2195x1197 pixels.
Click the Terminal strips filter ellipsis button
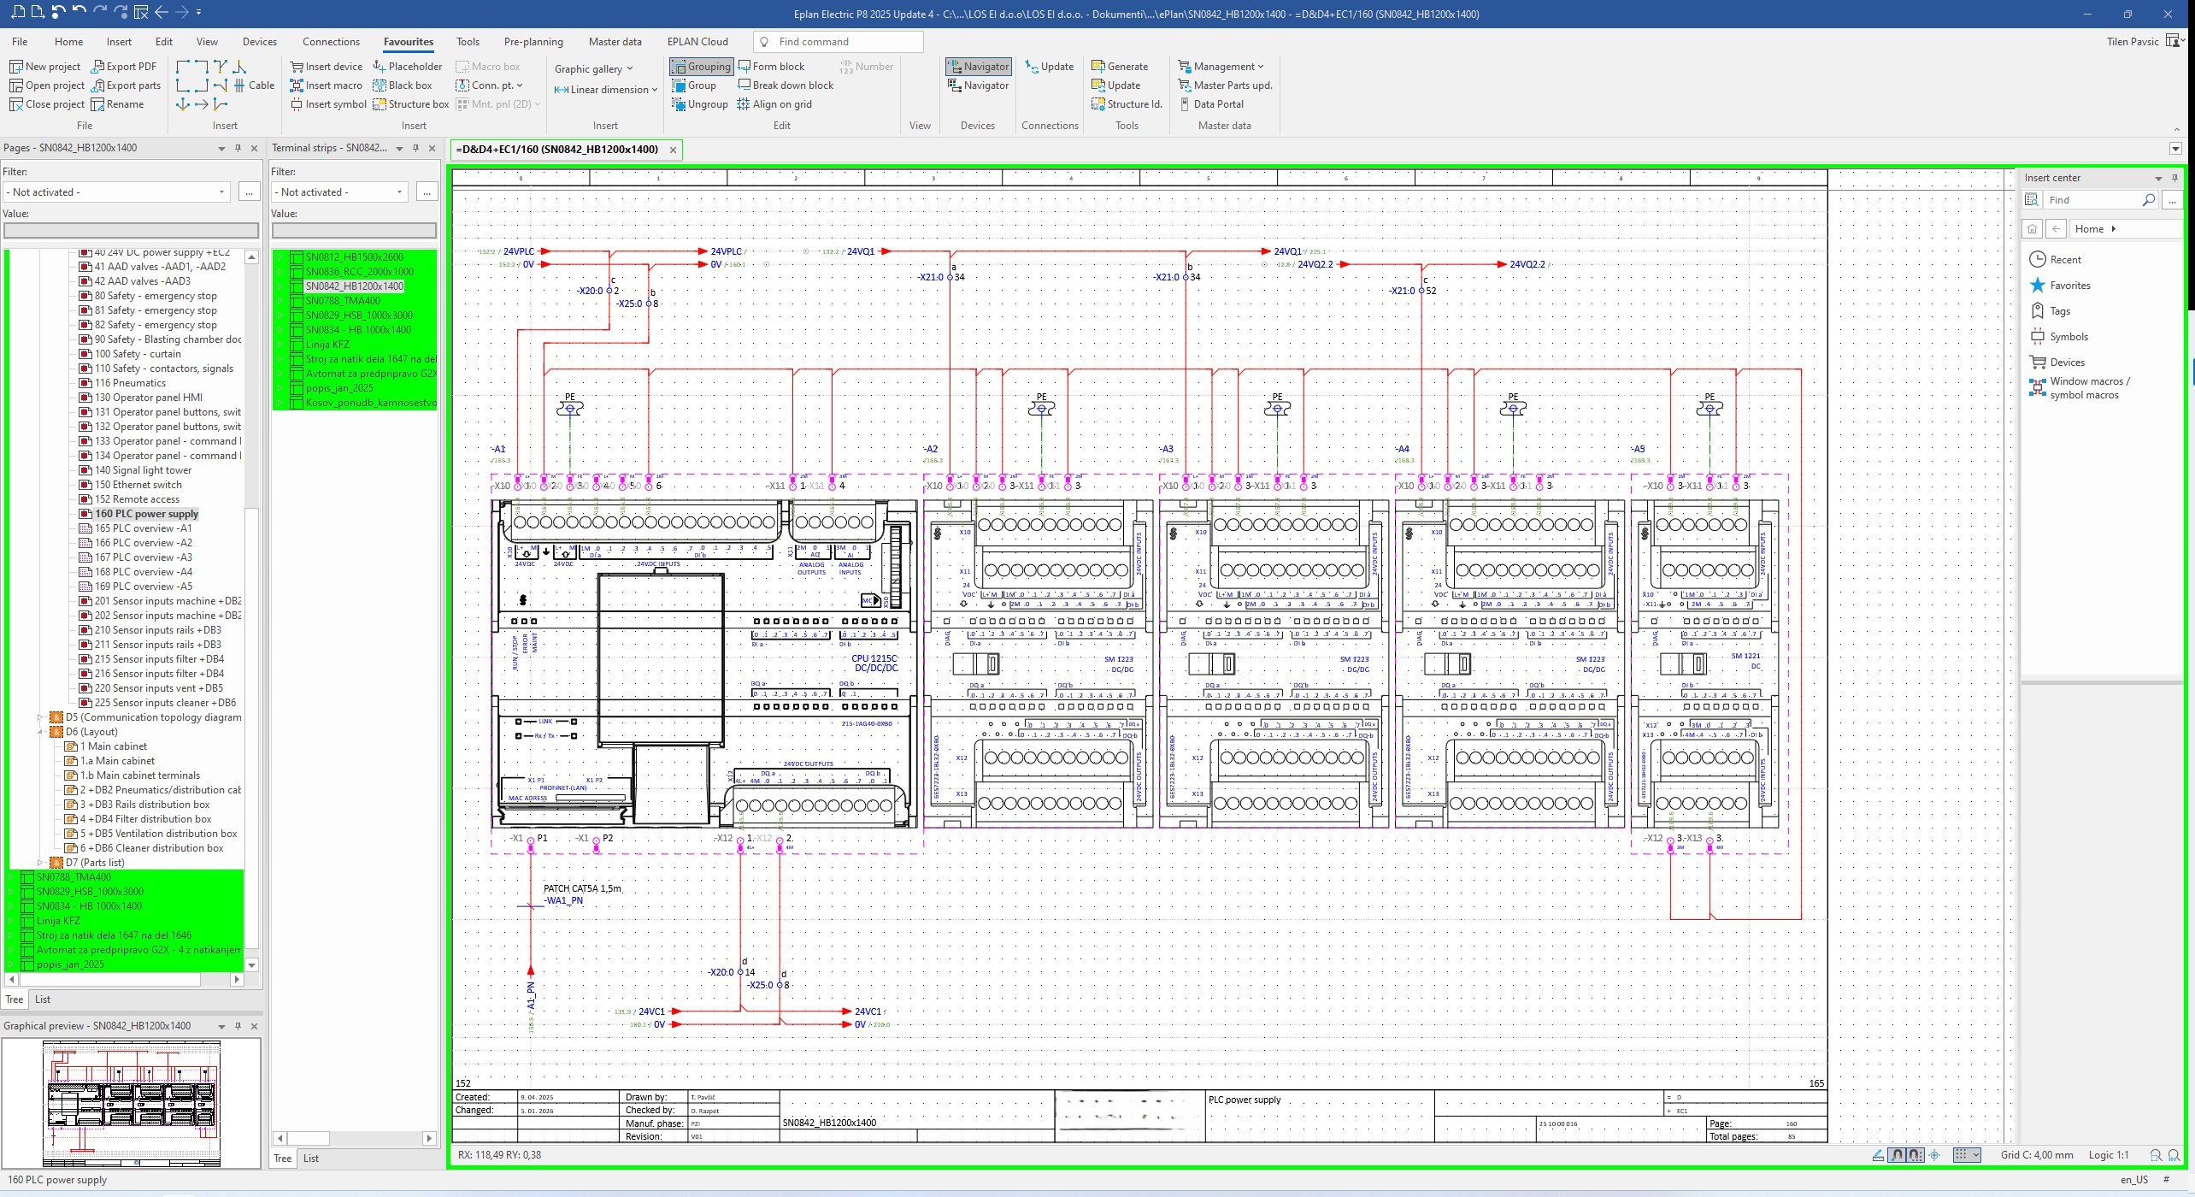tap(427, 192)
